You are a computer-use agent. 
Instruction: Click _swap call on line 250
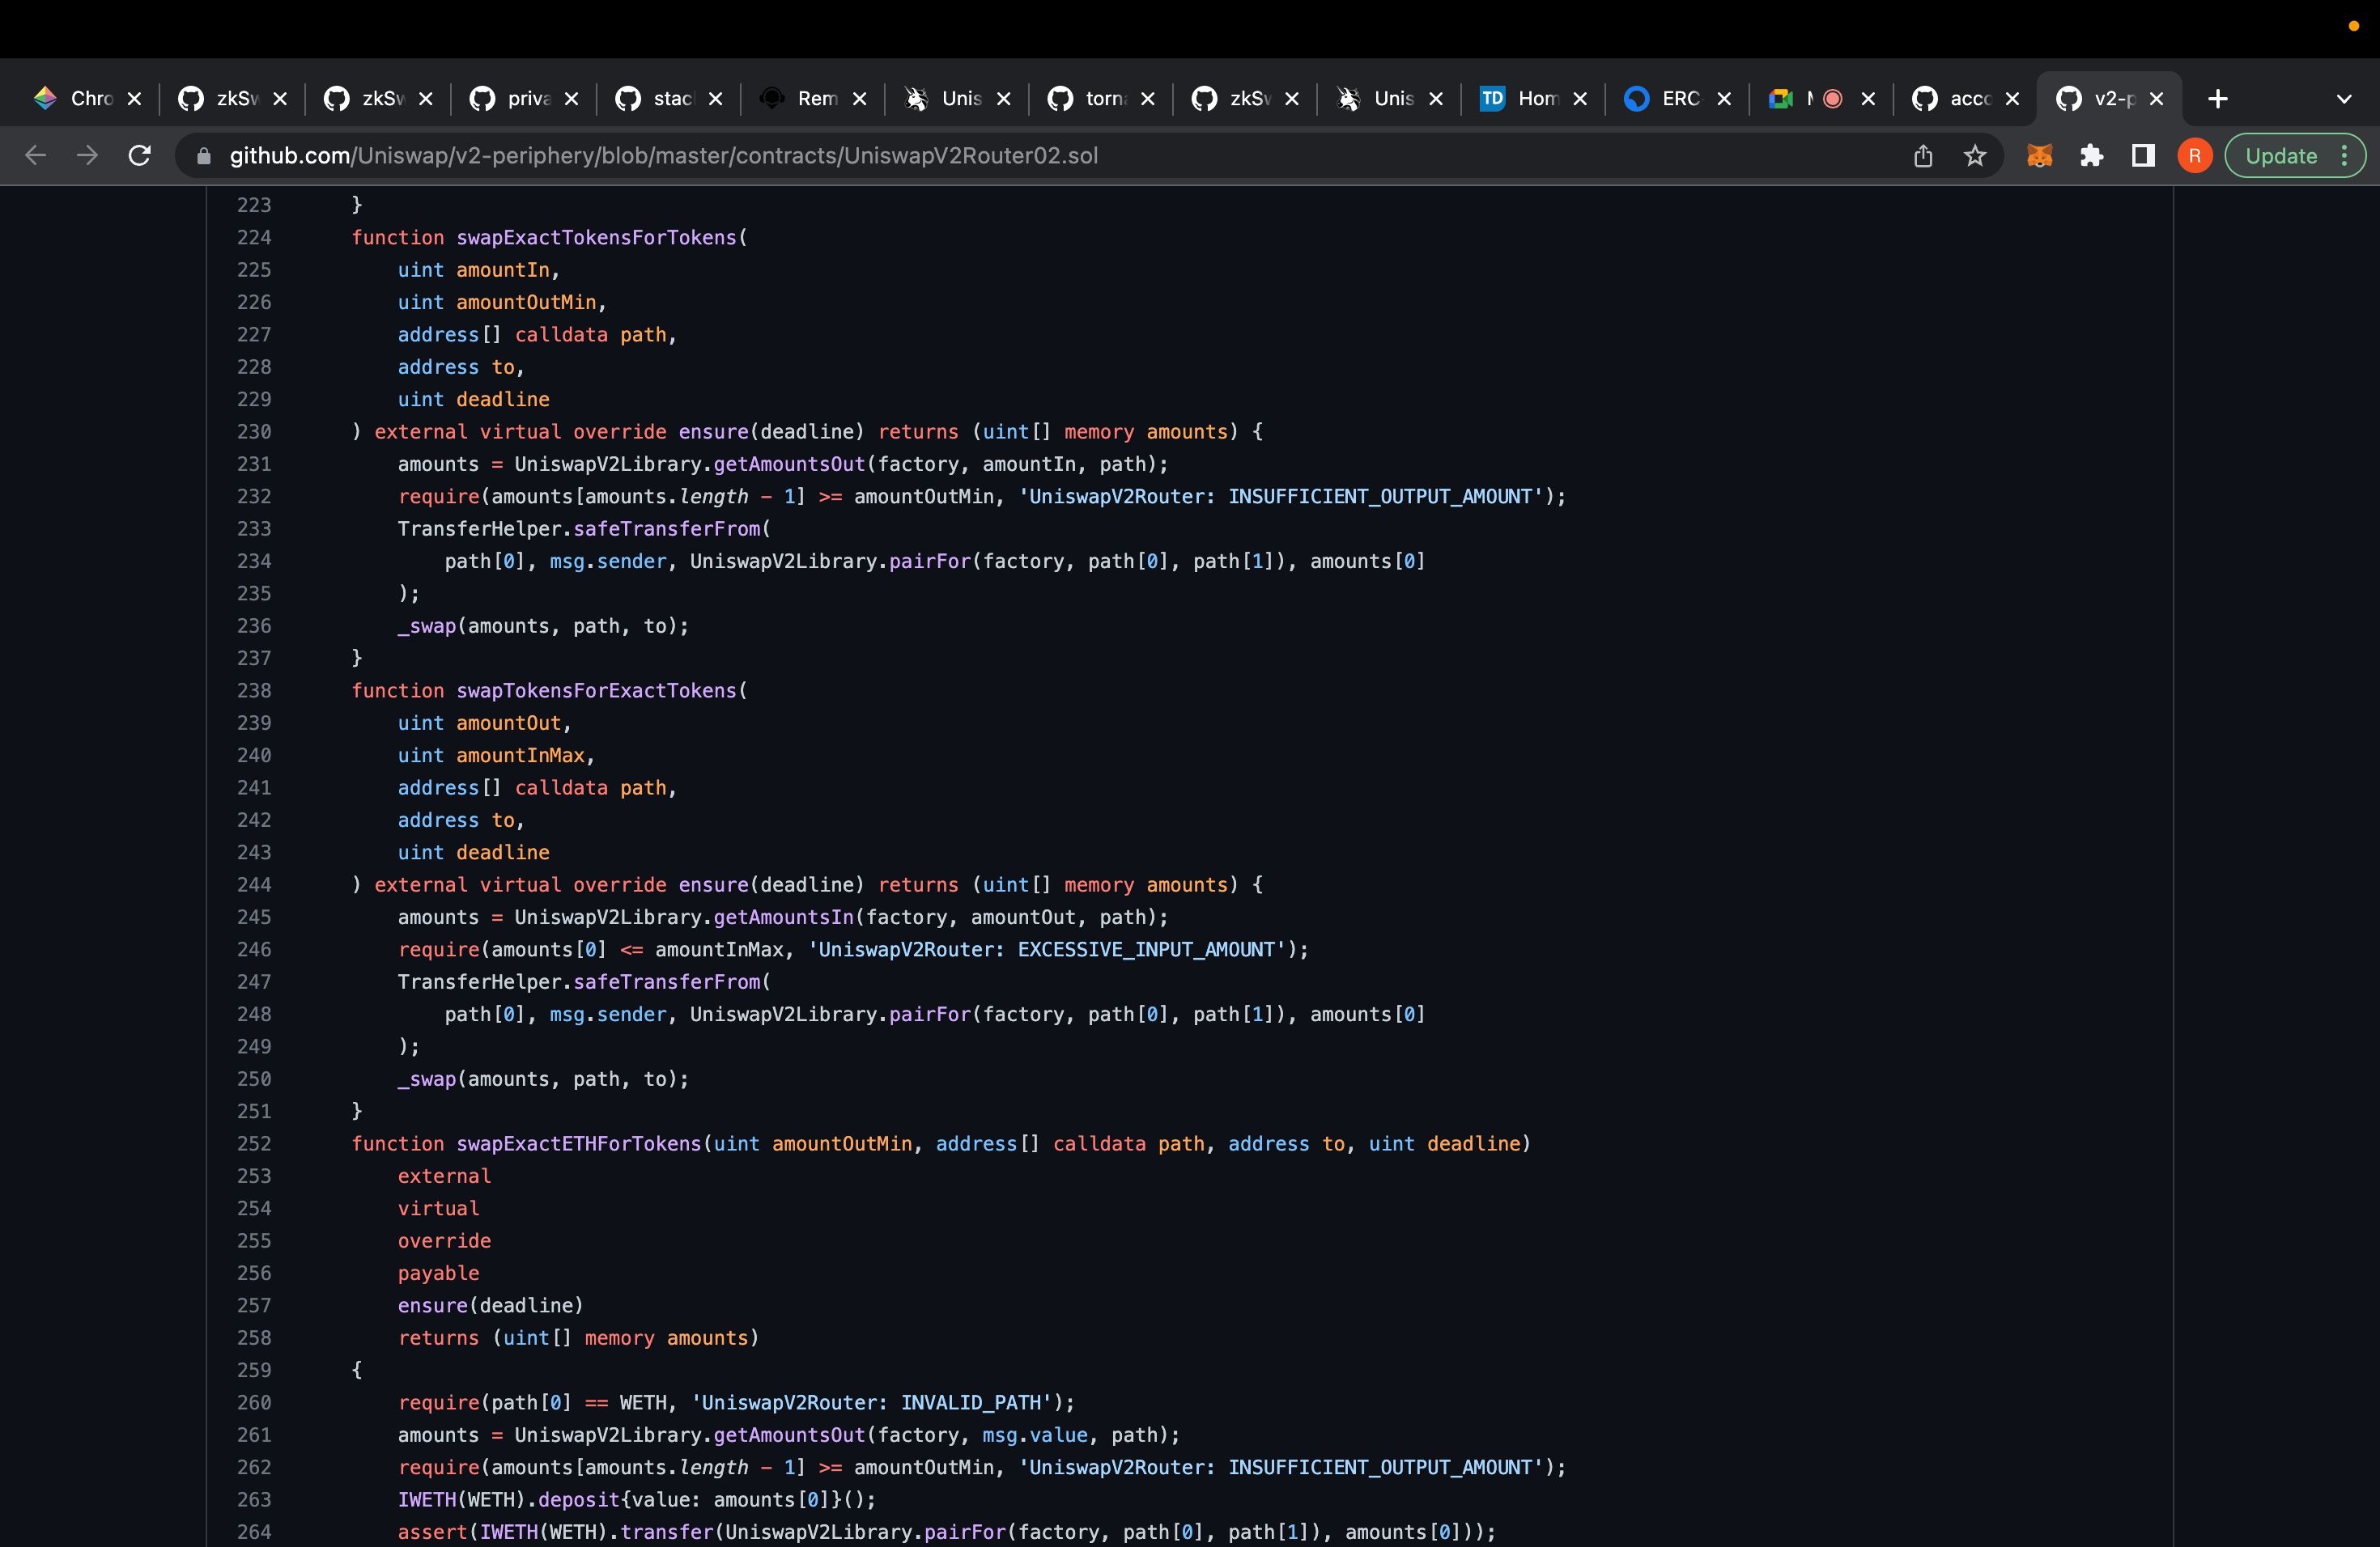(427, 1079)
